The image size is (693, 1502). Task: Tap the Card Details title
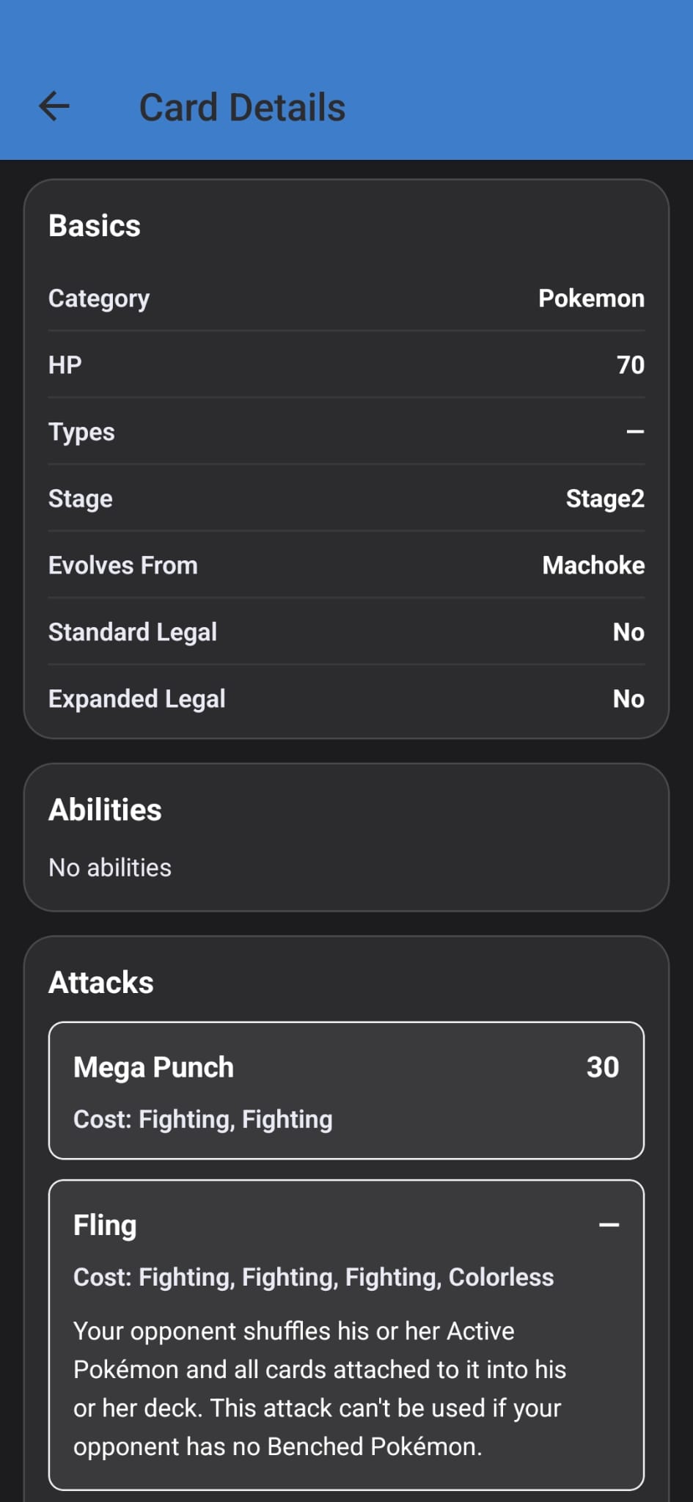tap(242, 107)
